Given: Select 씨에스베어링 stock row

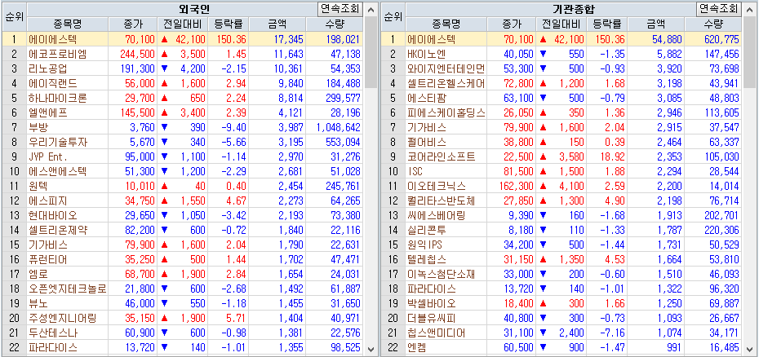Looking at the screenshot, I should (561, 215).
